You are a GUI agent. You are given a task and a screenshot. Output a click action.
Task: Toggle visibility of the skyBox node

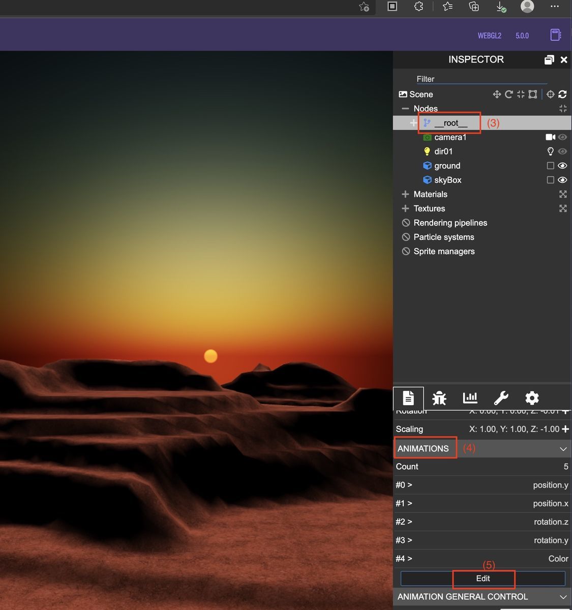tap(562, 179)
